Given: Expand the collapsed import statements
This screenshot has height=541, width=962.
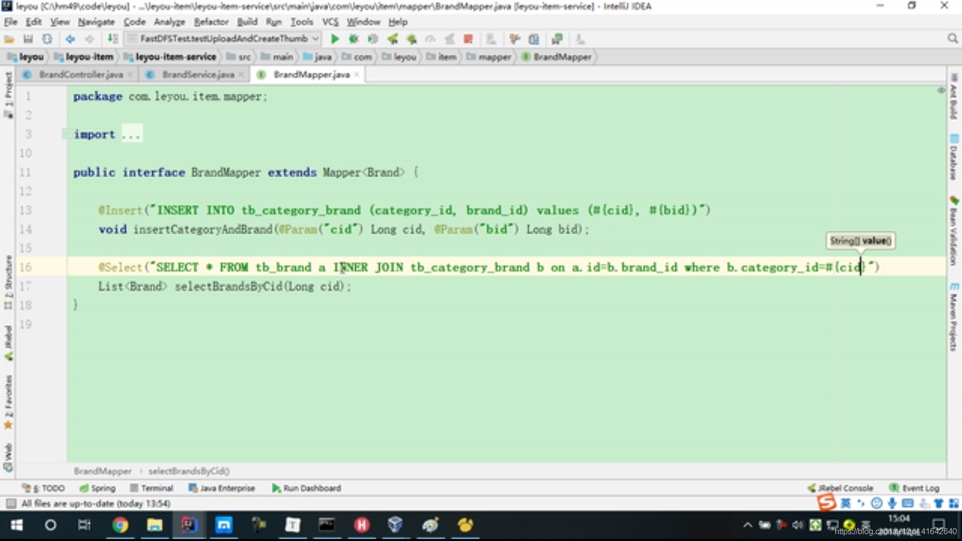Looking at the screenshot, I should click(131, 134).
